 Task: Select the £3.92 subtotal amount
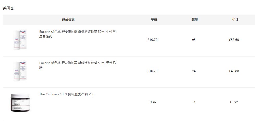click(234, 102)
